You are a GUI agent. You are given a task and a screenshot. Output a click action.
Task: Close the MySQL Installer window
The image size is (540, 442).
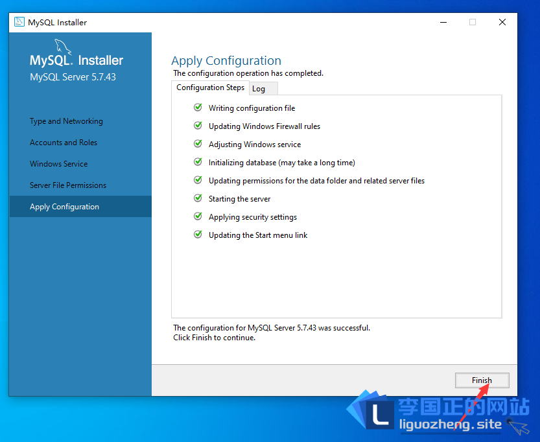tap(502, 22)
